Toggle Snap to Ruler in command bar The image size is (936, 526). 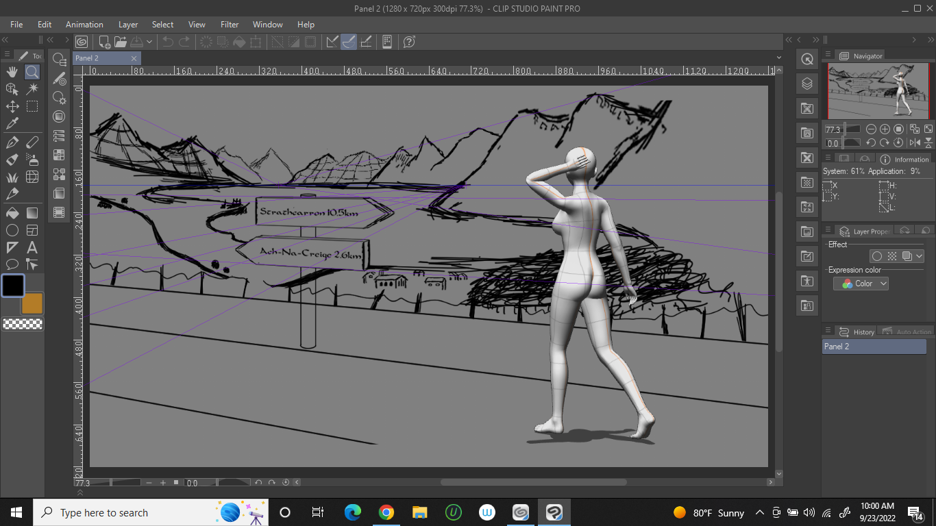332,42
